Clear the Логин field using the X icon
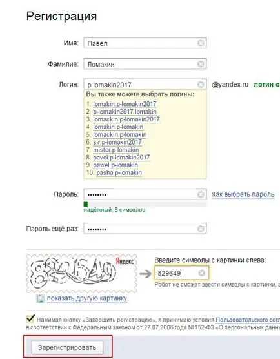The height and width of the screenshot is (359, 280). click(201, 85)
